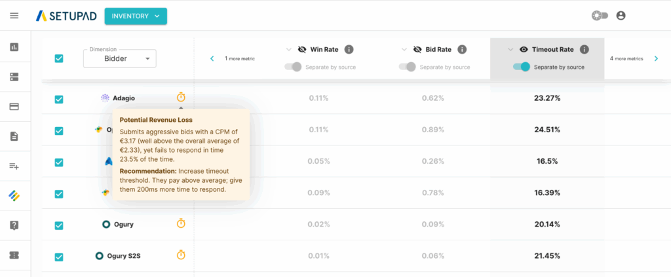This screenshot has width=671, height=277.
Task: Click the bar chart reports sidebar icon
Action: [14, 47]
